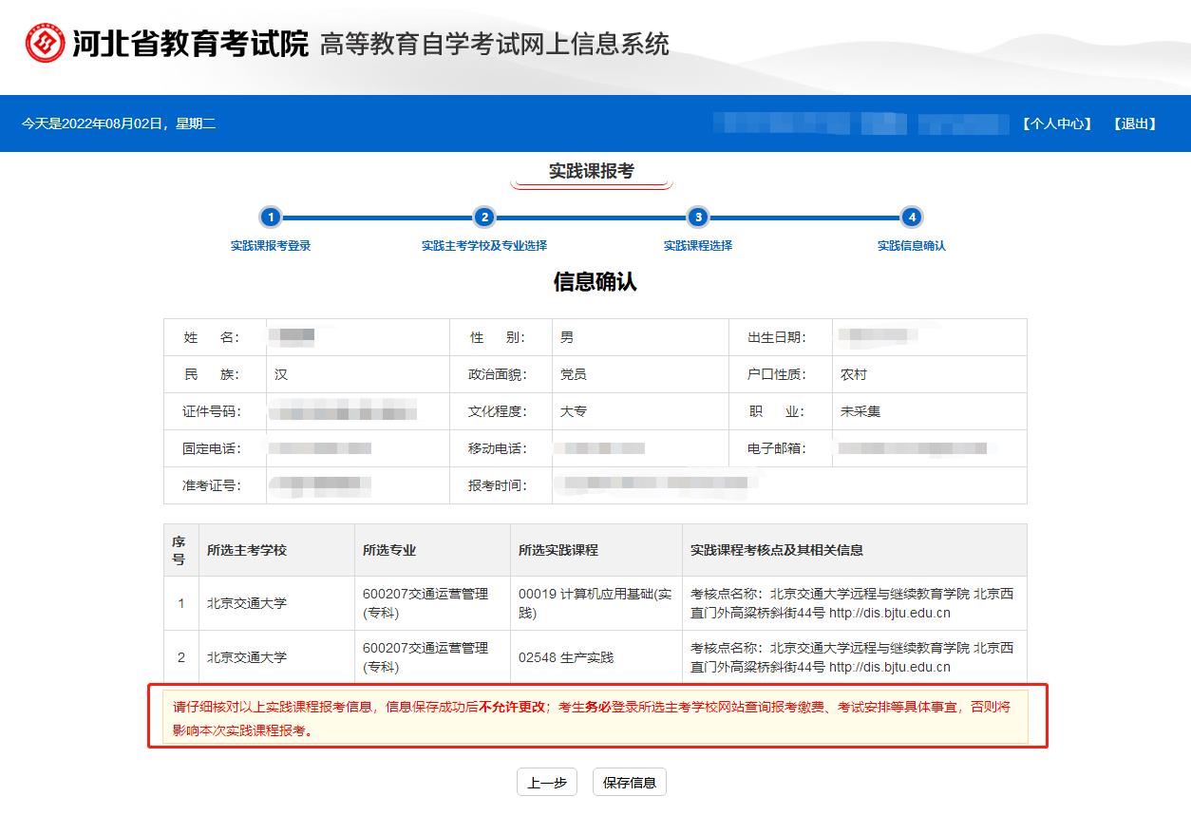
Task: Click 实践课程选择 step label
Action: tap(698, 246)
